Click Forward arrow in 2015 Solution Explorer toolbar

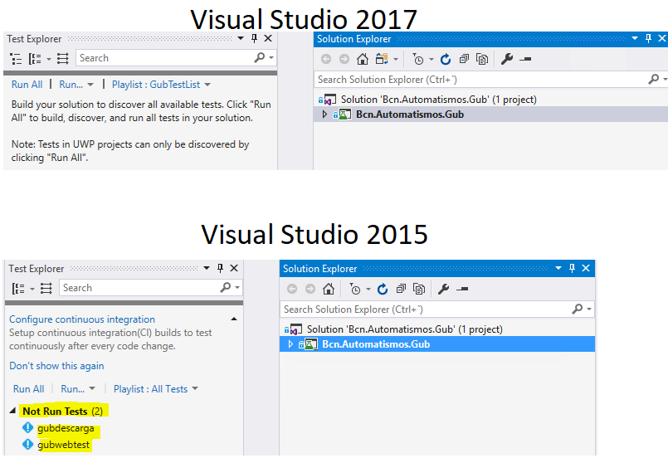click(310, 289)
